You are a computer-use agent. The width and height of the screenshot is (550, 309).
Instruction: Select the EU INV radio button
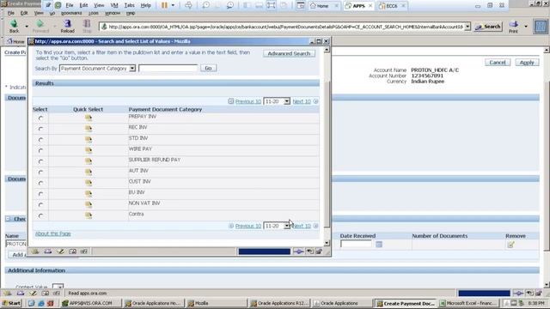tap(41, 194)
